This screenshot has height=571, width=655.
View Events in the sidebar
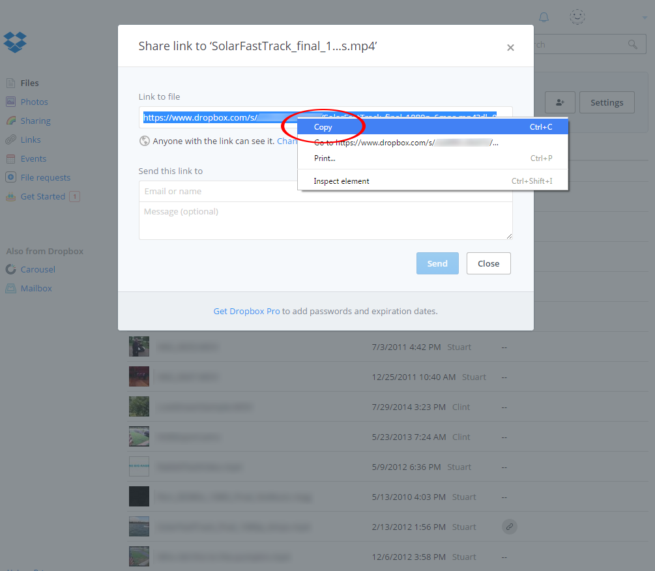coord(33,159)
